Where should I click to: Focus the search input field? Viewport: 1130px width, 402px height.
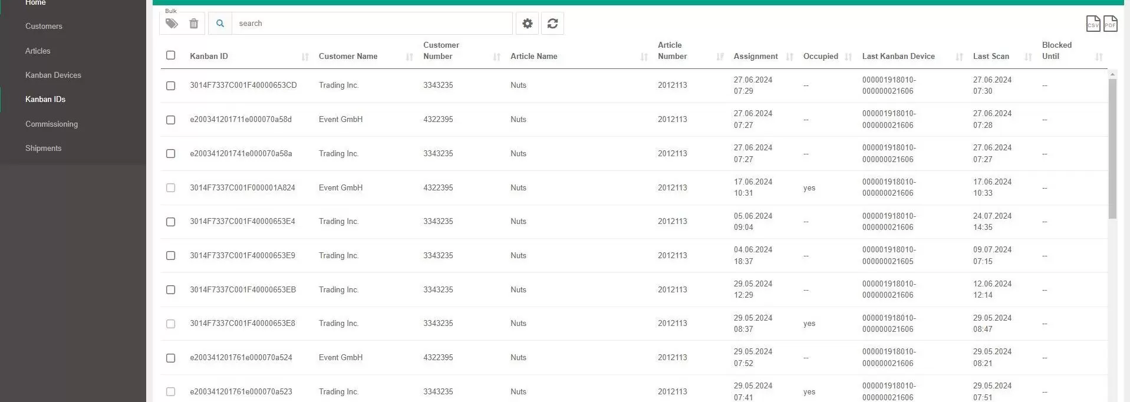click(x=372, y=24)
